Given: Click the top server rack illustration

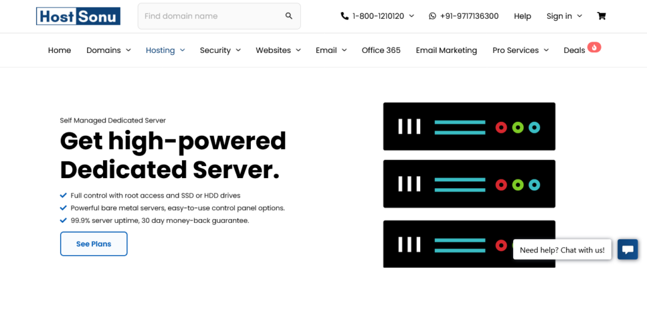Looking at the screenshot, I should [469, 126].
